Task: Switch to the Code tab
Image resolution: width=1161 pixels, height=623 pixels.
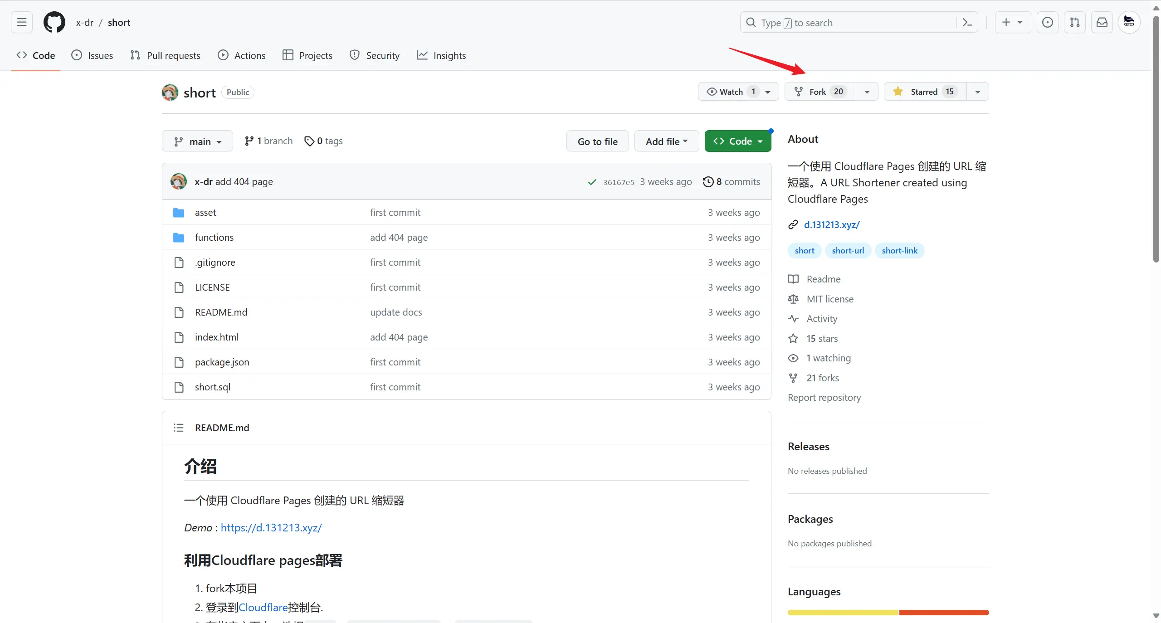Action: 36,55
